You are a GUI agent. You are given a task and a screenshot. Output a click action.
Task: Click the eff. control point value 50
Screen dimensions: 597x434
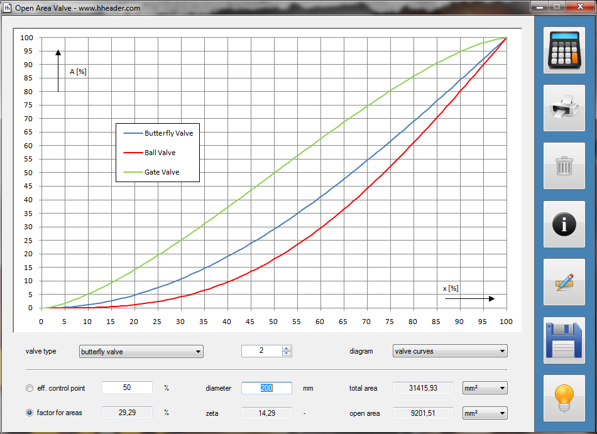click(127, 388)
